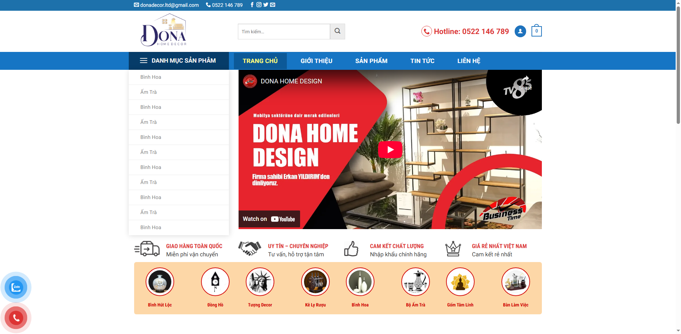Open the Đồng Hồ category circle
Image resolution: width=681 pixels, height=334 pixels.
215,282
